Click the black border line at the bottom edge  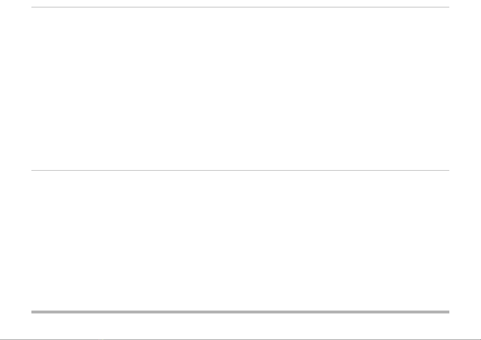240,339
